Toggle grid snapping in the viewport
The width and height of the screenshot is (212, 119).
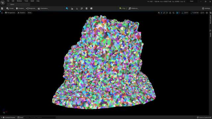(178, 13)
